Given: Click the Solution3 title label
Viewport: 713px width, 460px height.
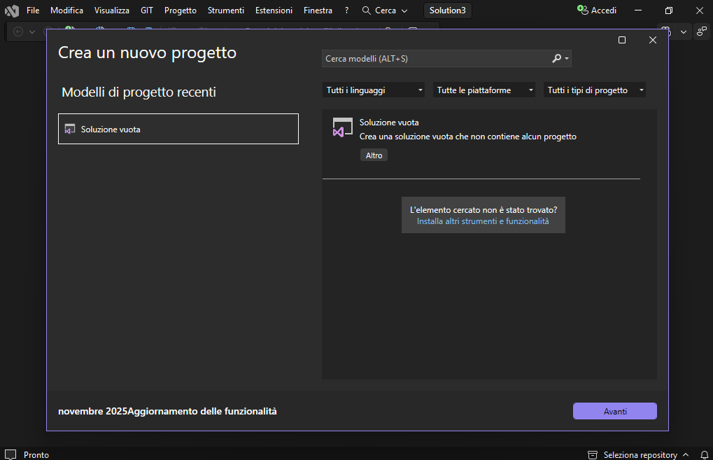Looking at the screenshot, I should (447, 11).
